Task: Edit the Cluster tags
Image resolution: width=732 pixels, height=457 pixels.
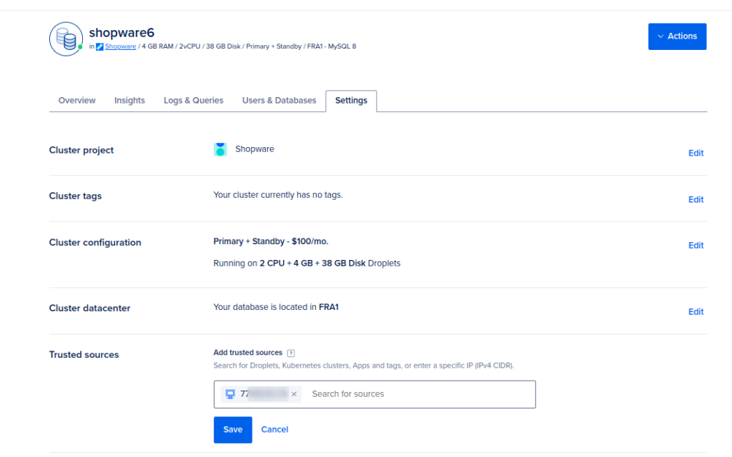Action: pyautogui.click(x=696, y=200)
